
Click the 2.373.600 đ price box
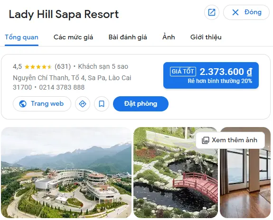pos(211,75)
